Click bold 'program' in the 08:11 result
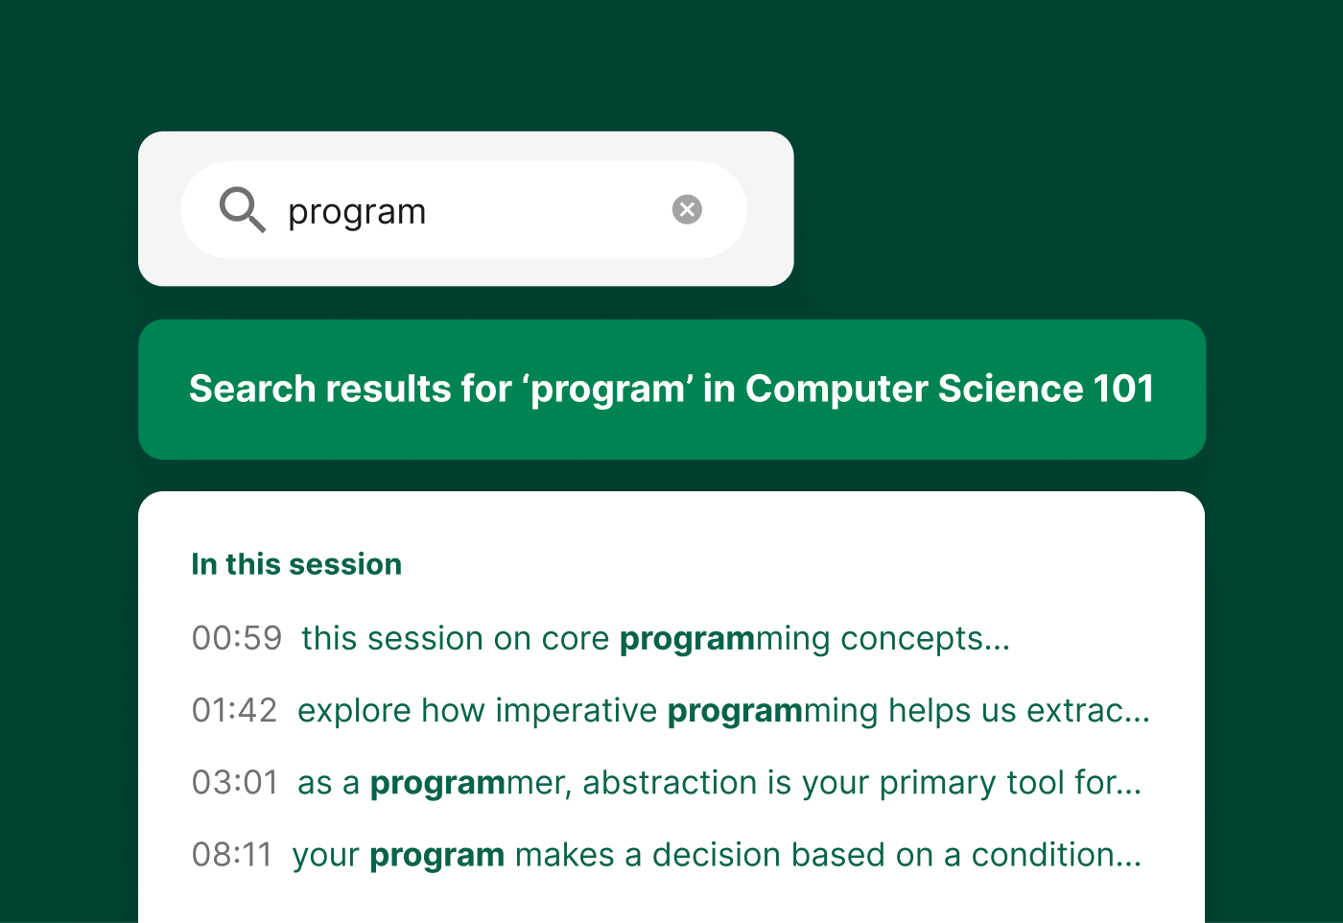The width and height of the screenshot is (1343, 923). [x=436, y=856]
